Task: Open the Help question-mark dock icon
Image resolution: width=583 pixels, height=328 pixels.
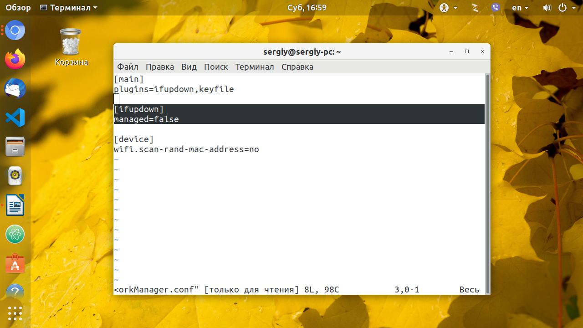Action: [x=15, y=292]
